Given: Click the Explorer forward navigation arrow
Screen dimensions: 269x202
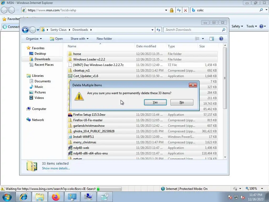Looking at the screenshot, I should [x=33, y=30].
